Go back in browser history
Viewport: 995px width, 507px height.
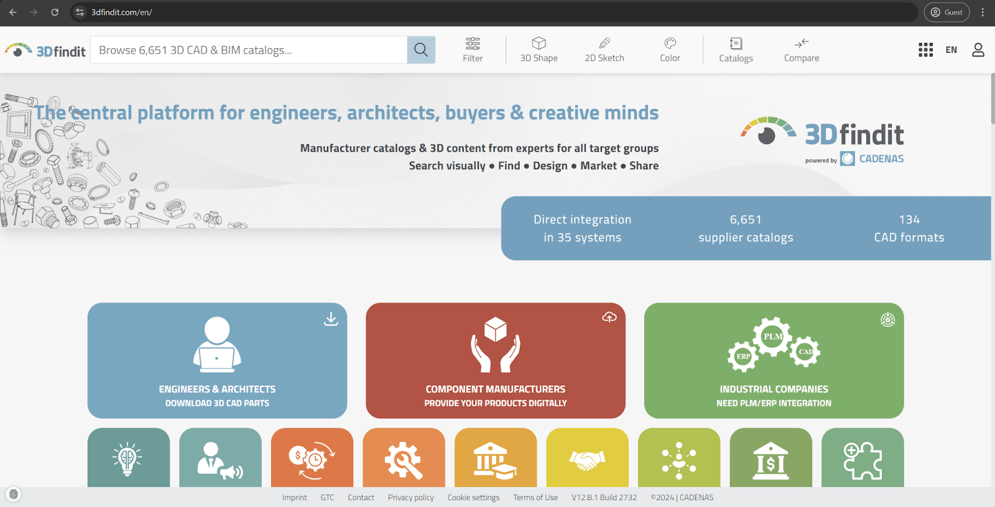(x=13, y=12)
